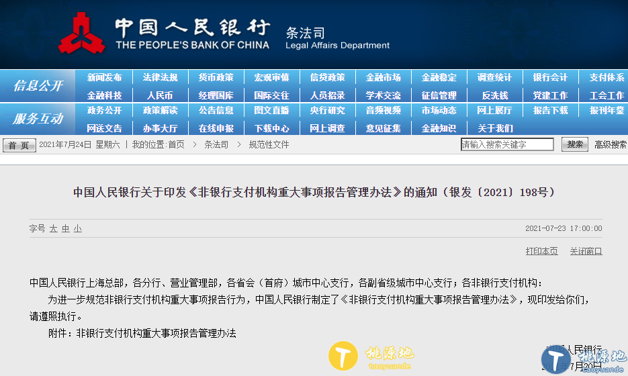
Task: Select the medium font size 中 option
Action: point(66,229)
